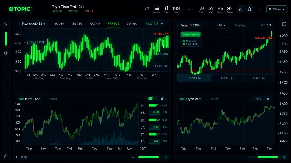Open the 'L86' dropdown in right chart header

tap(221, 25)
